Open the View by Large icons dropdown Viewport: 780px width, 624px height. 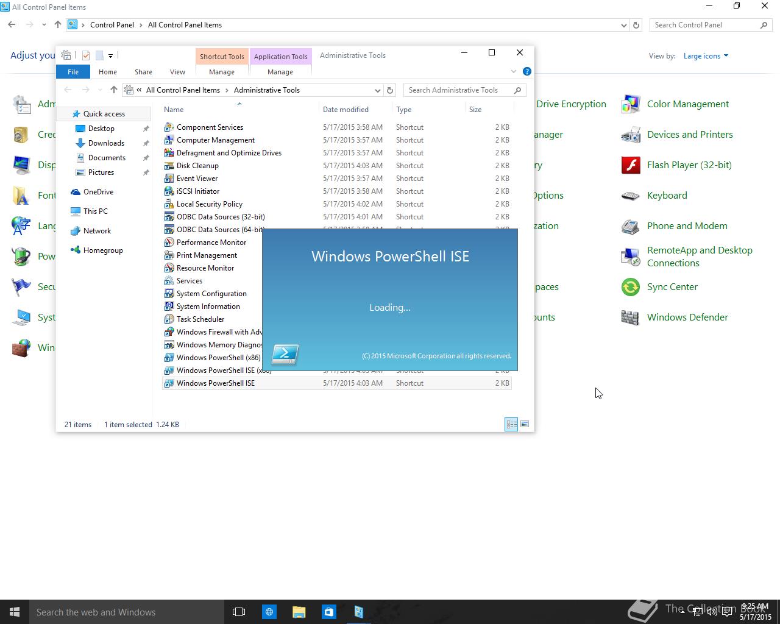point(706,56)
